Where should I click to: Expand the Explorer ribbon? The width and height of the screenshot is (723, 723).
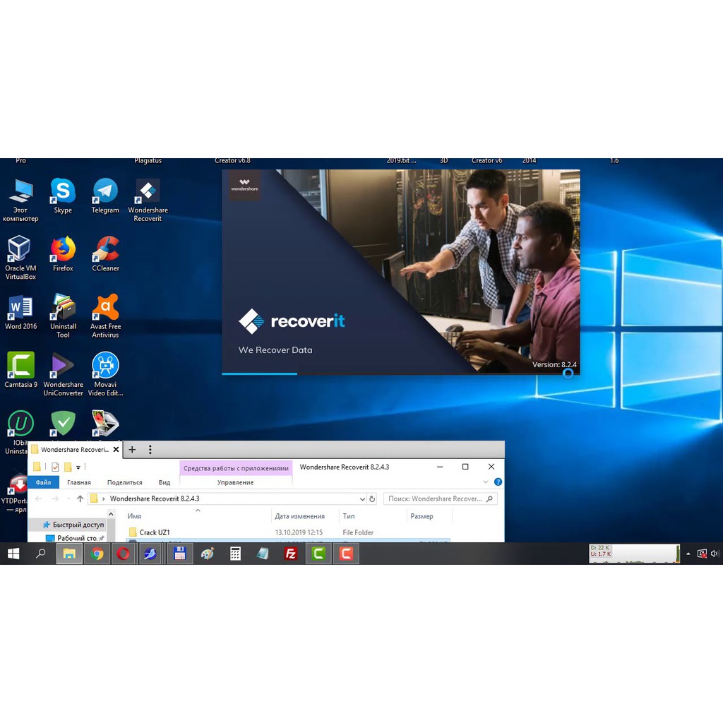pyautogui.click(x=486, y=482)
